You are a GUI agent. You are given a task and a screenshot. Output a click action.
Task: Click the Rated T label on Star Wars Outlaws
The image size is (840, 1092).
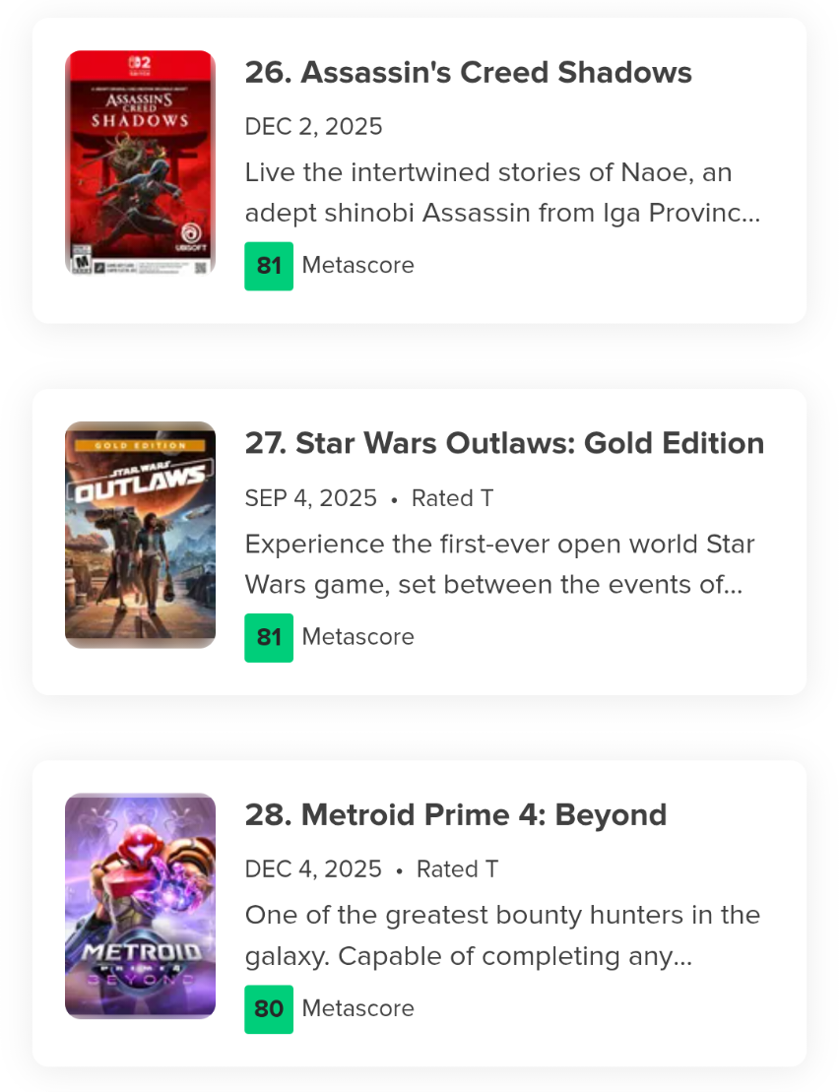point(452,498)
